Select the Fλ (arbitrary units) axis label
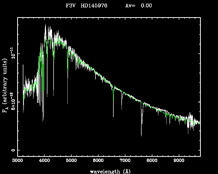This screenshot has height=174, width=218. tap(5, 85)
